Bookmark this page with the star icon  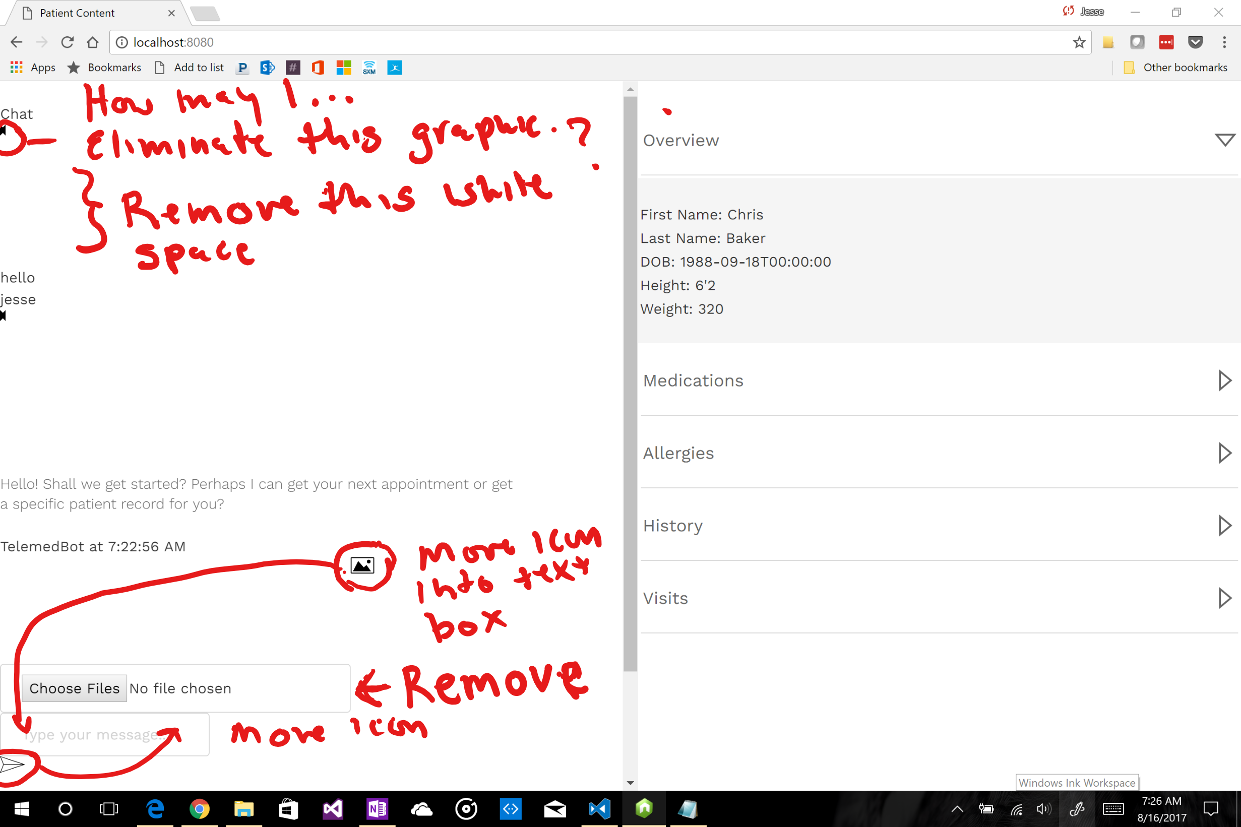[x=1079, y=42]
